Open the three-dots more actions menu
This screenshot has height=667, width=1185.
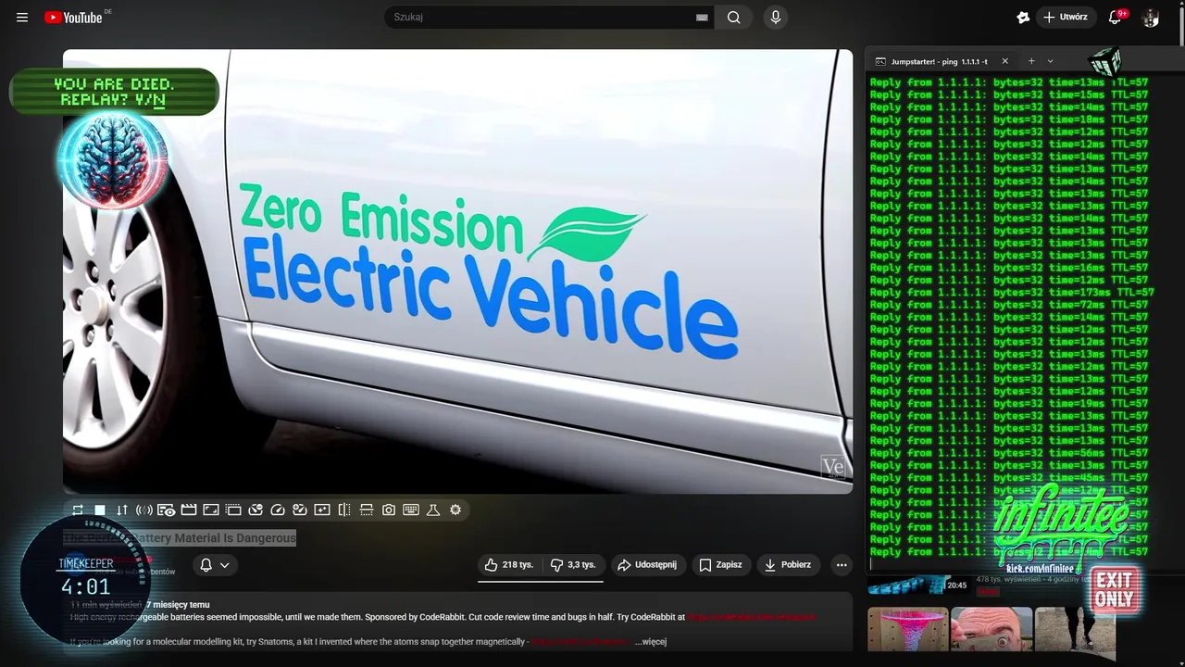coord(842,565)
